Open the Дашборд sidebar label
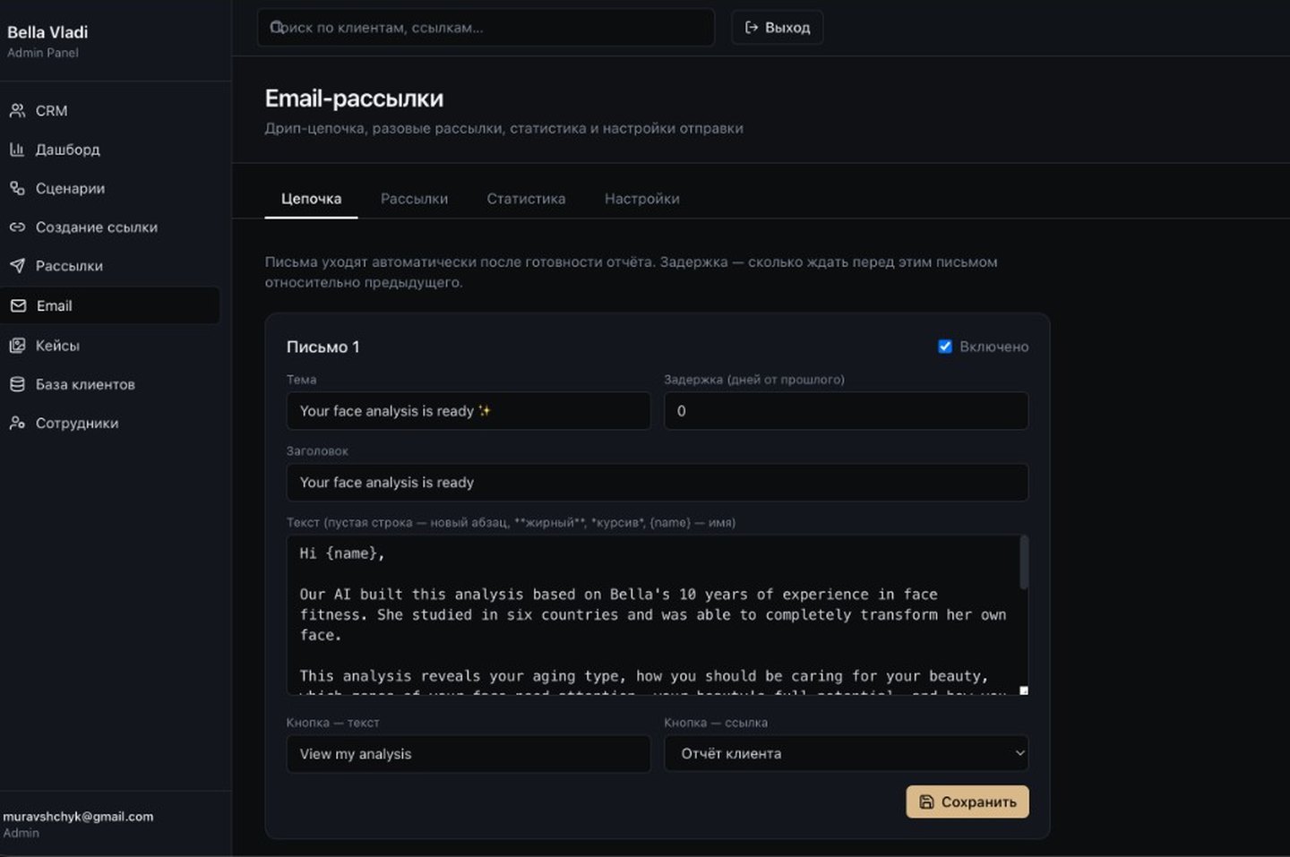The width and height of the screenshot is (1290, 857). (x=68, y=150)
